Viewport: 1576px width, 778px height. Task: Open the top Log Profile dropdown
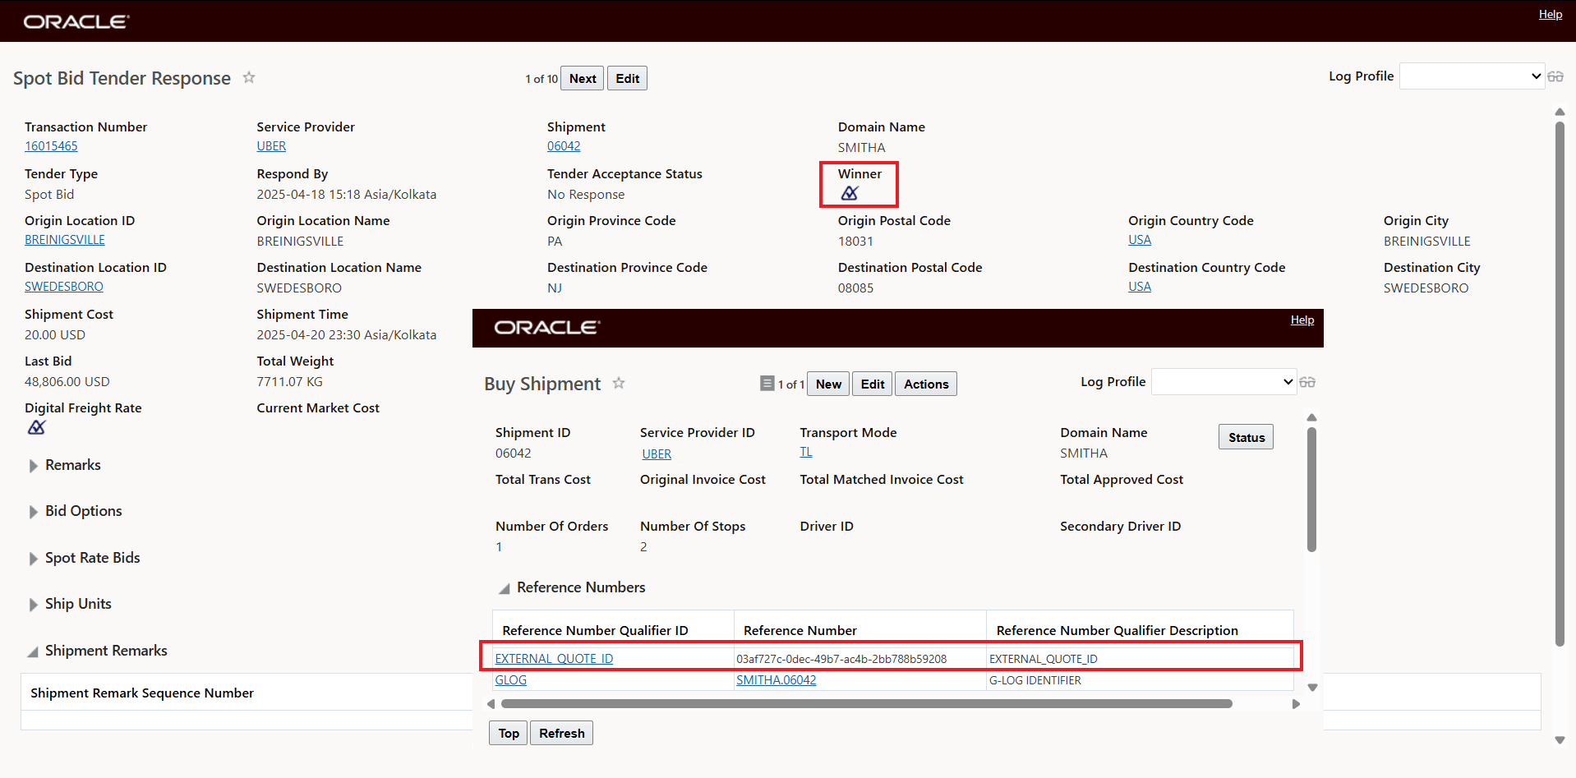click(x=1472, y=76)
